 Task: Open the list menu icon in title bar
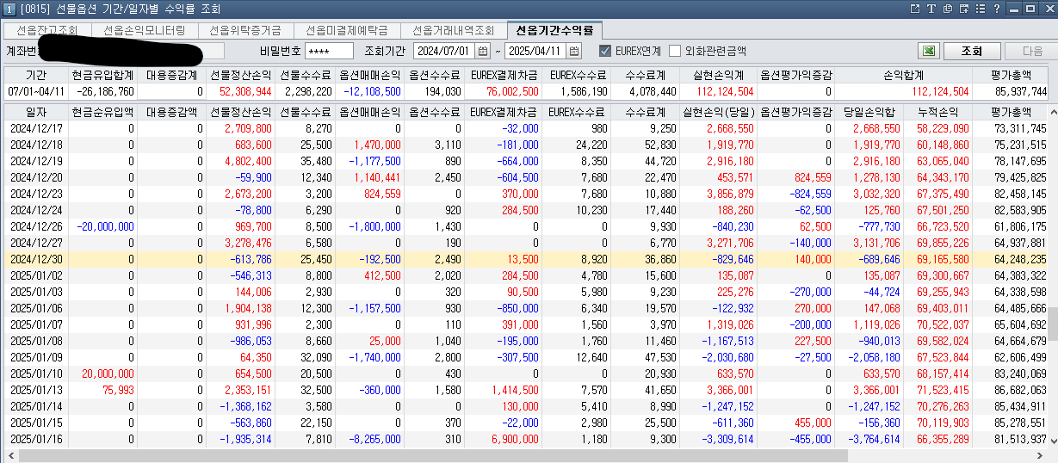coord(981,9)
